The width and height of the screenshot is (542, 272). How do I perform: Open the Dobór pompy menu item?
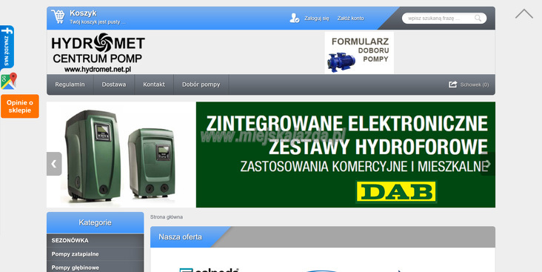tap(201, 84)
